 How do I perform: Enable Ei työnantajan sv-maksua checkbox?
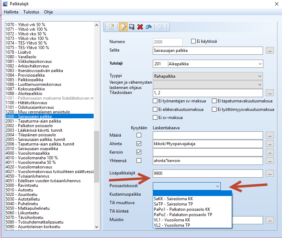point(155,101)
